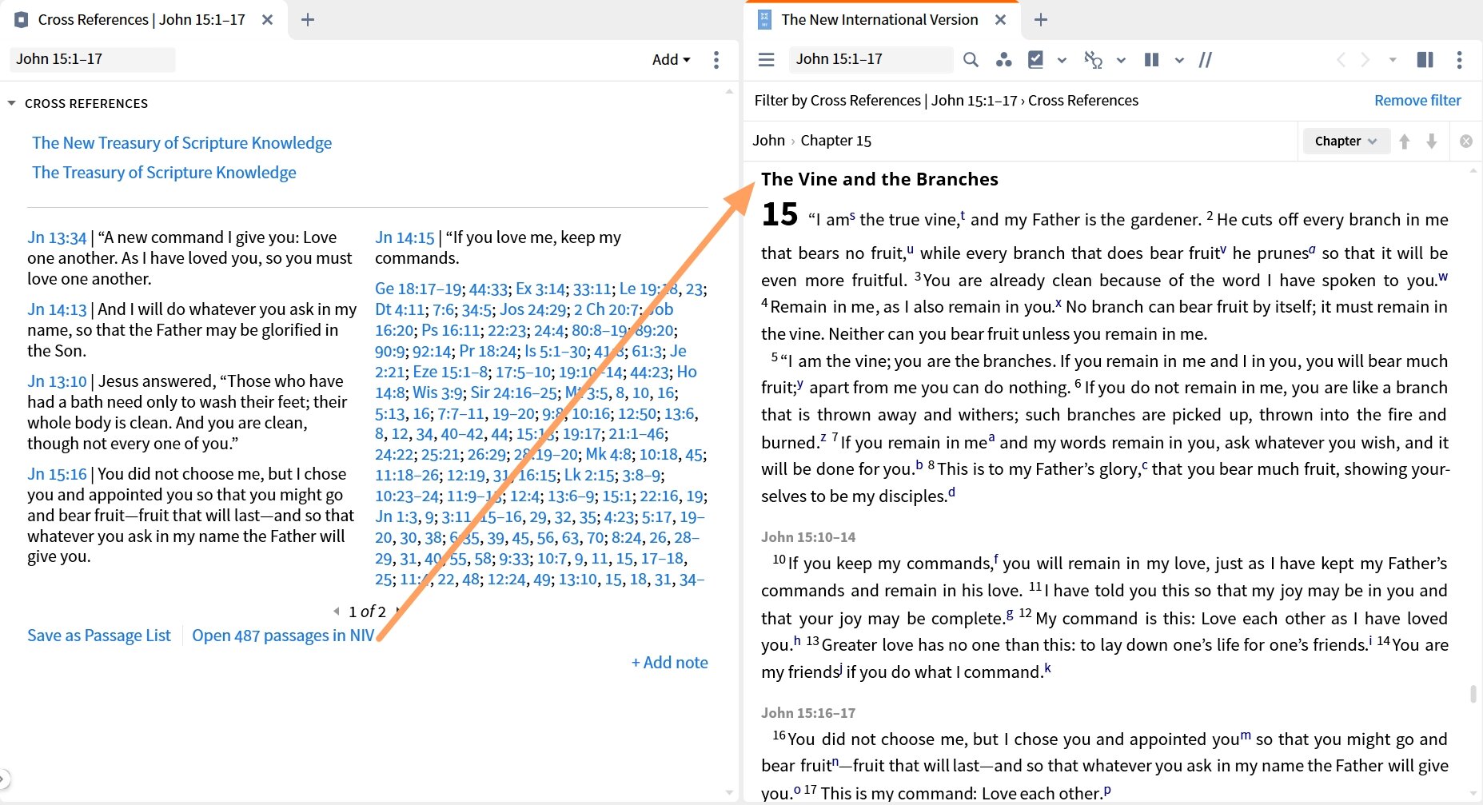Click the Cross References tab icon

(x=22, y=19)
